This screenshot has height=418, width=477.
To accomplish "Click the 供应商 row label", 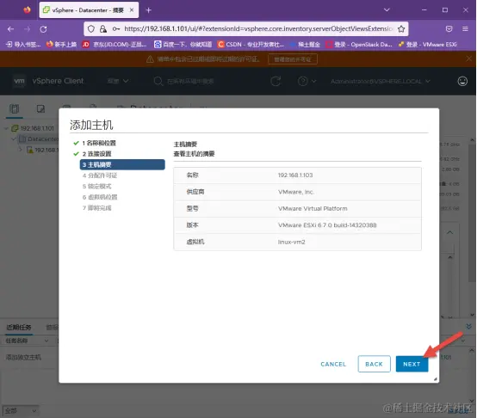I will 195,192.
